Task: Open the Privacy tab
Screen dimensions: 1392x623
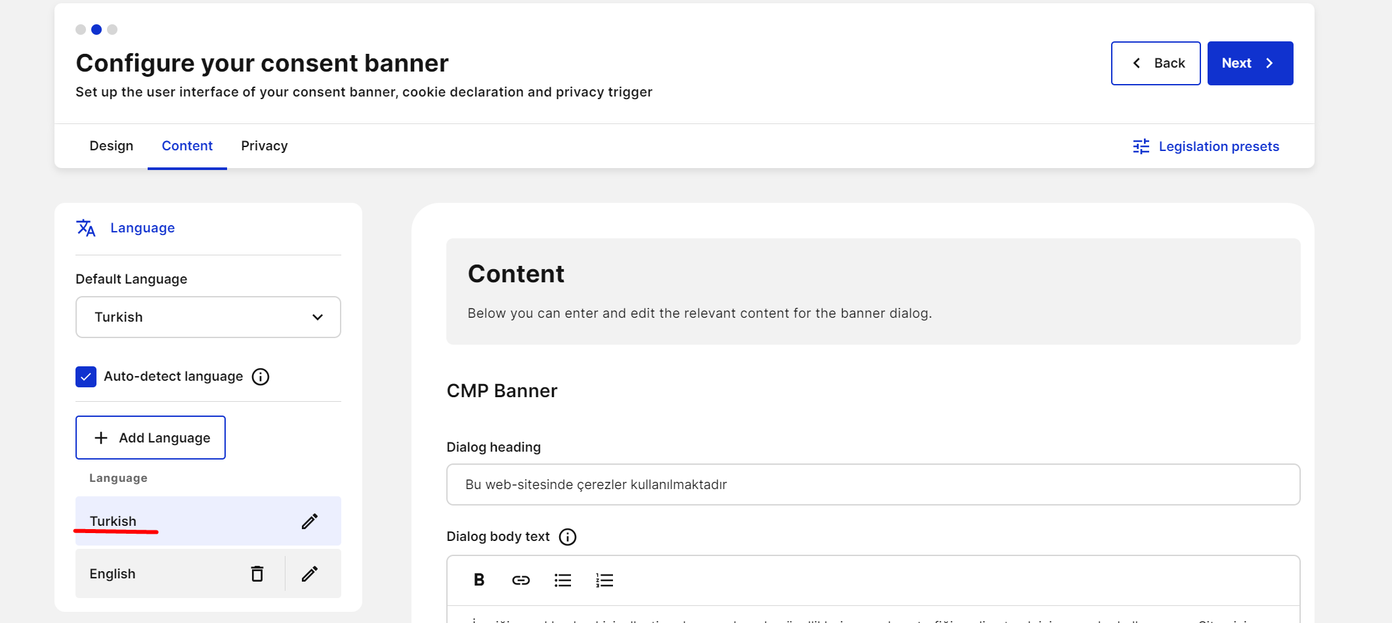Action: [264, 146]
